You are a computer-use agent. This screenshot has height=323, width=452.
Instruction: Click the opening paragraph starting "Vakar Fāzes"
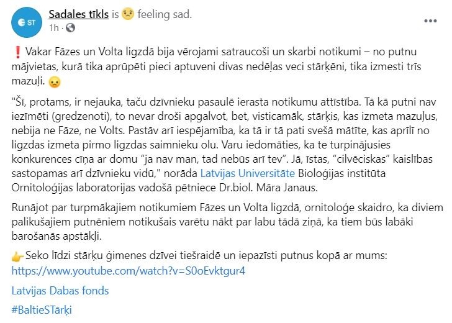point(216,66)
